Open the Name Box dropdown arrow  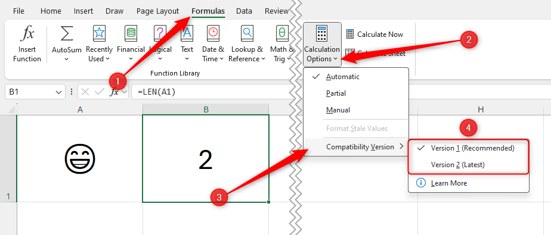pos(58,92)
